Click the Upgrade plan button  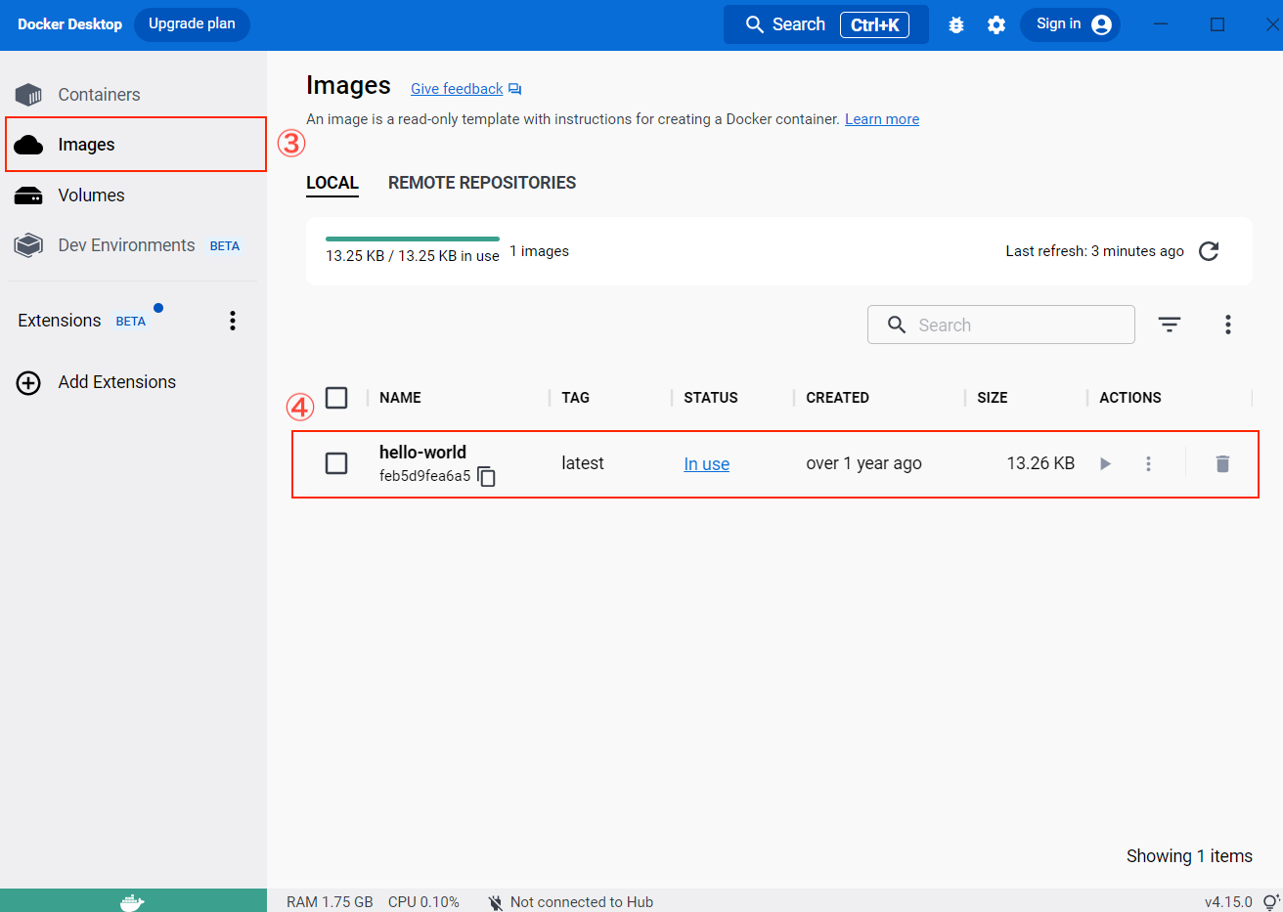coord(192,24)
